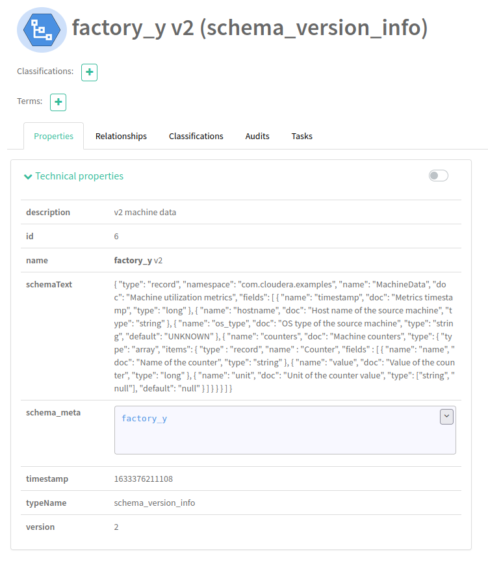Click the chevron icon beside Technical properties

pyautogui.click(x=28, y=176)
